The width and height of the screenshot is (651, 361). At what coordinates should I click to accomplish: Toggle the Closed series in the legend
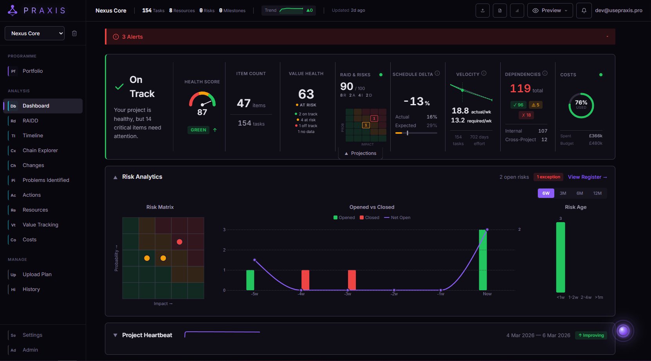pyautogui.click(x=369, y=217)
